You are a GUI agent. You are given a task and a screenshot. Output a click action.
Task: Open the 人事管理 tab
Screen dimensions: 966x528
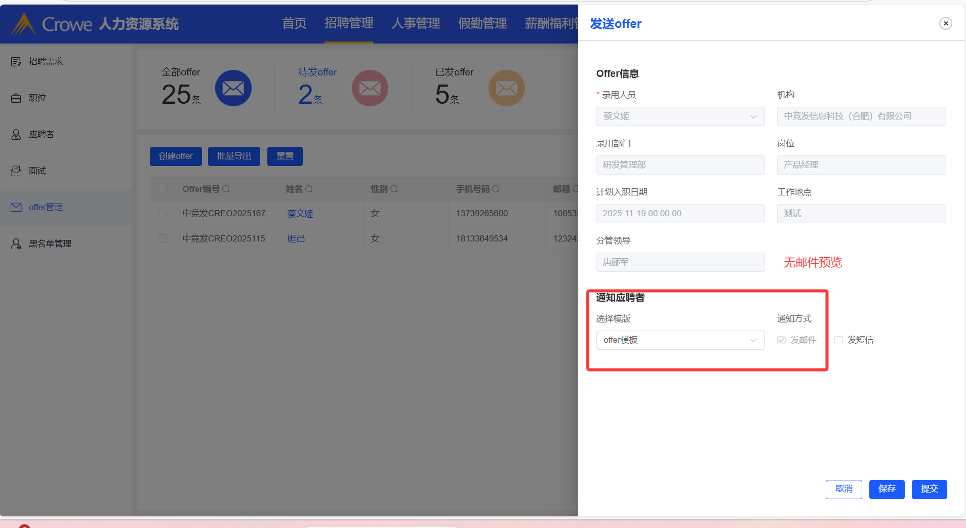pos(416,23)
